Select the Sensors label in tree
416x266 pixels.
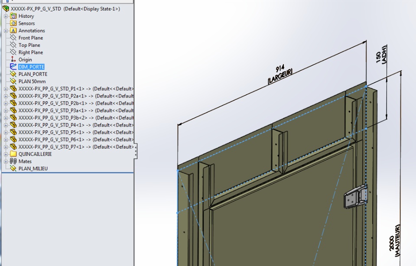(26, 23)
